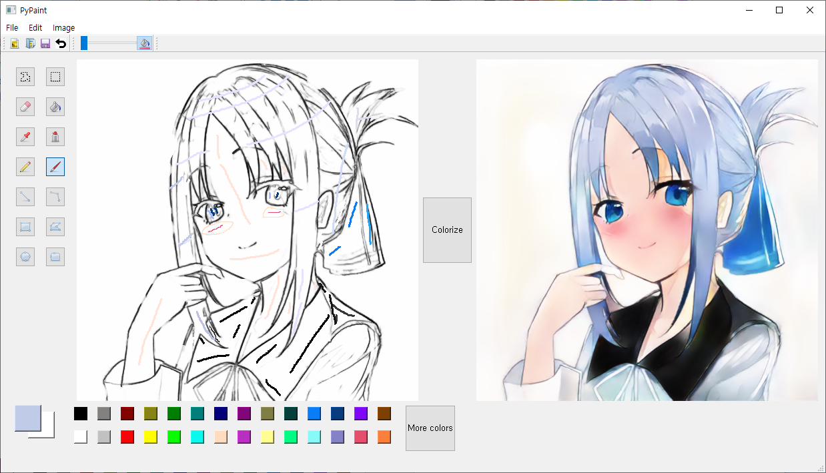Select the Brush tool

[x=55, y=167]
